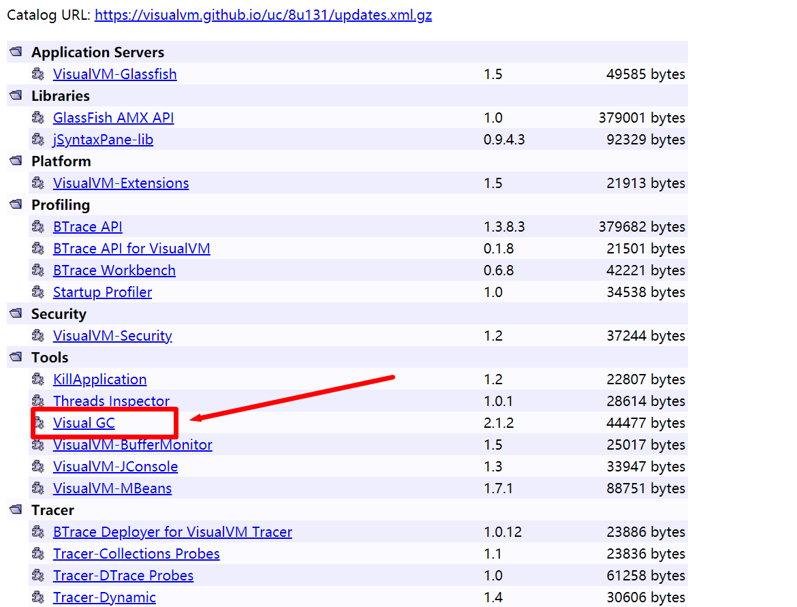Click the Profiling category folder icon
Viewport: 797px width, 607px height.
click(16, 204)
